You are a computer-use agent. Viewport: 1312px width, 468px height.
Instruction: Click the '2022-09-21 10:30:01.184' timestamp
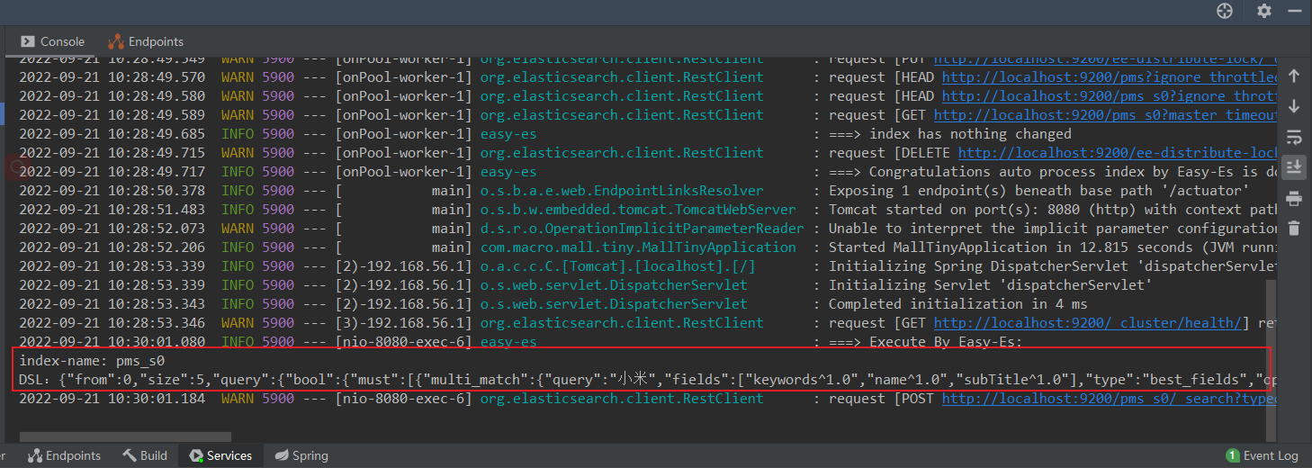pos(112,399)
